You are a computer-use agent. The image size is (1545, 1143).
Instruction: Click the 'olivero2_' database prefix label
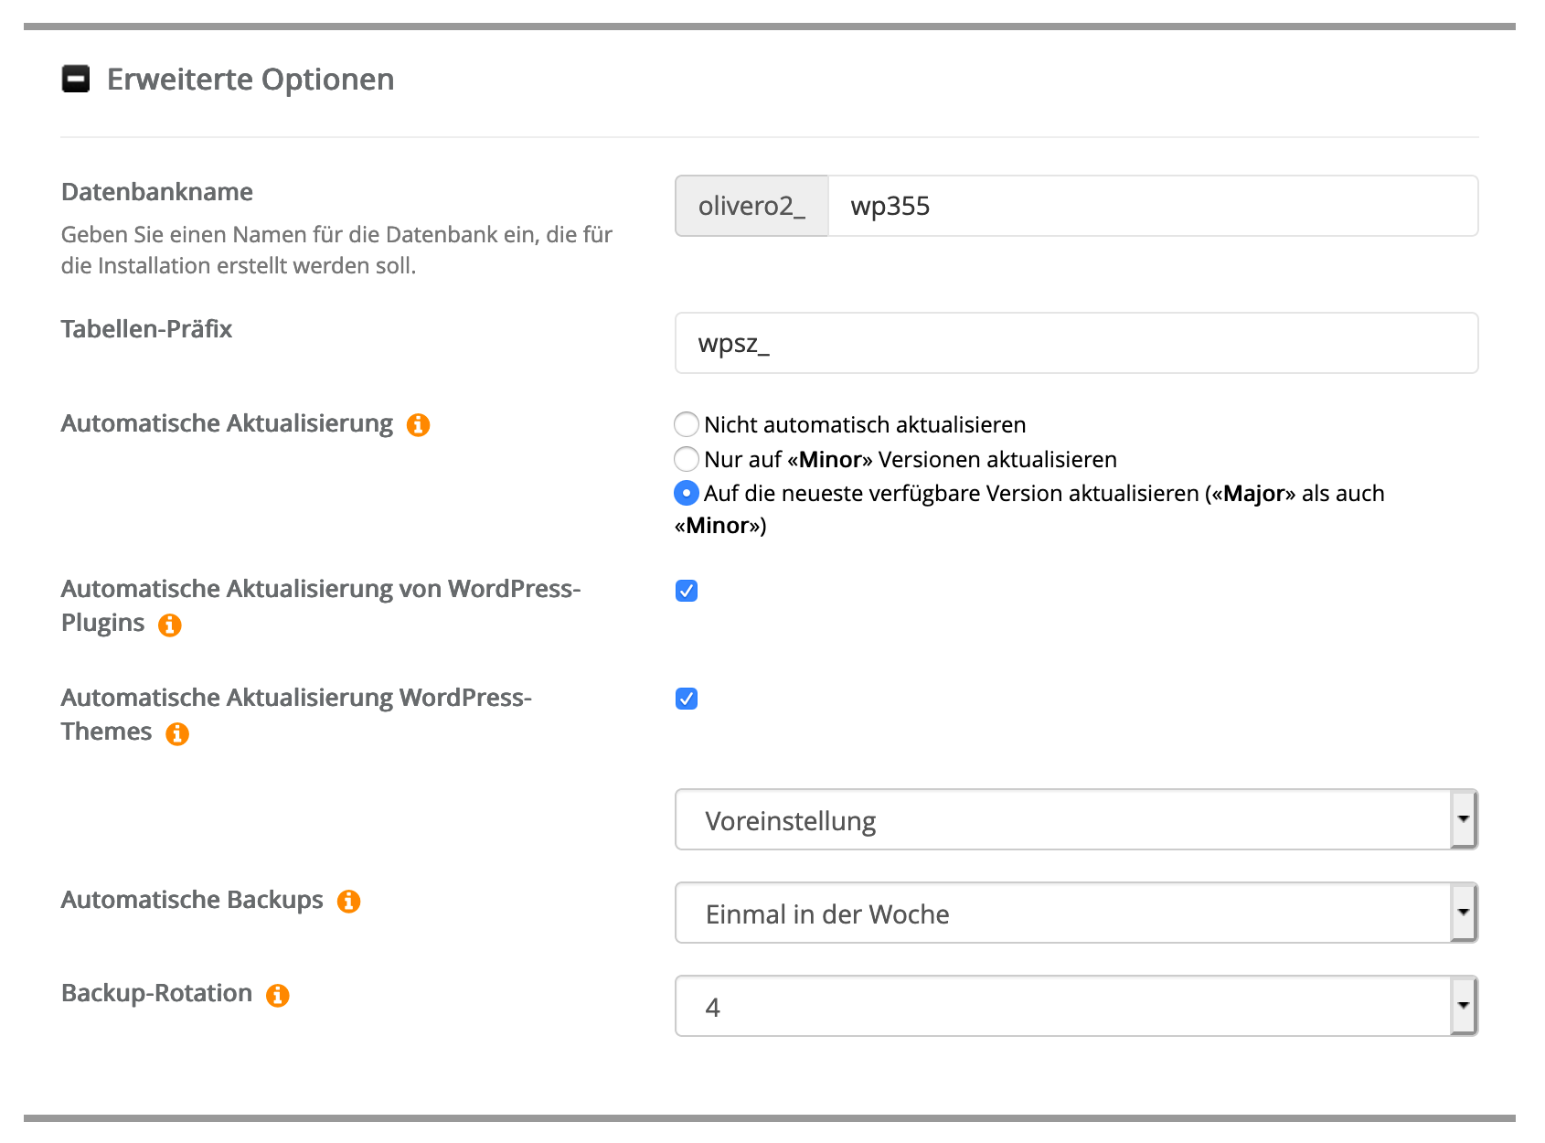pos(751,206)
